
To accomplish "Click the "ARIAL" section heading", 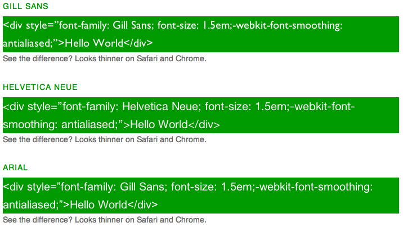I will pyautogui.click(x=15, y=167).
